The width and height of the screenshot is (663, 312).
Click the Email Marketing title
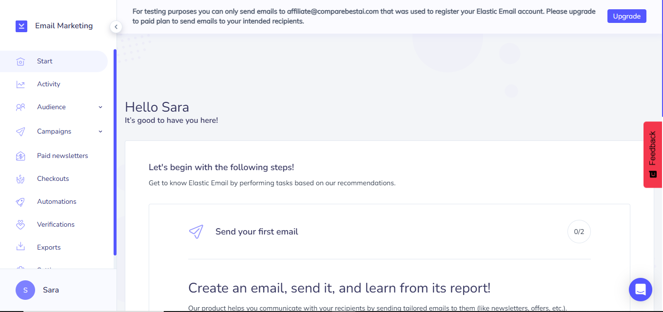coord(64,26)
